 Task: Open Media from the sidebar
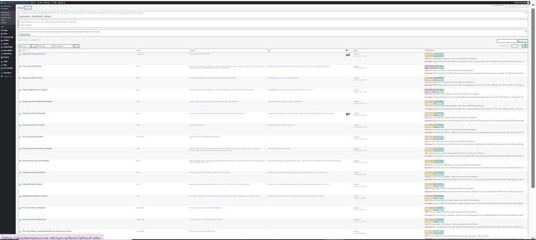[5, 30]
